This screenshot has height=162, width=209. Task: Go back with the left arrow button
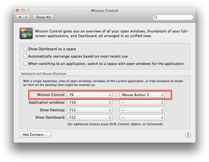[19, 17]
